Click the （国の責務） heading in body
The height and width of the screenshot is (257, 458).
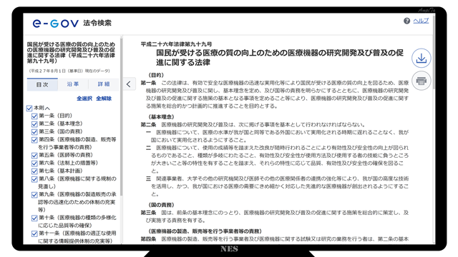[162, 205]
